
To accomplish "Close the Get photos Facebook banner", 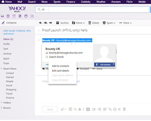I will (x=114, y=64).
